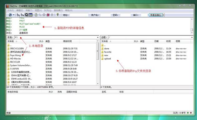
Task: Focus the 端口 port field
Action: pos(144,15)
